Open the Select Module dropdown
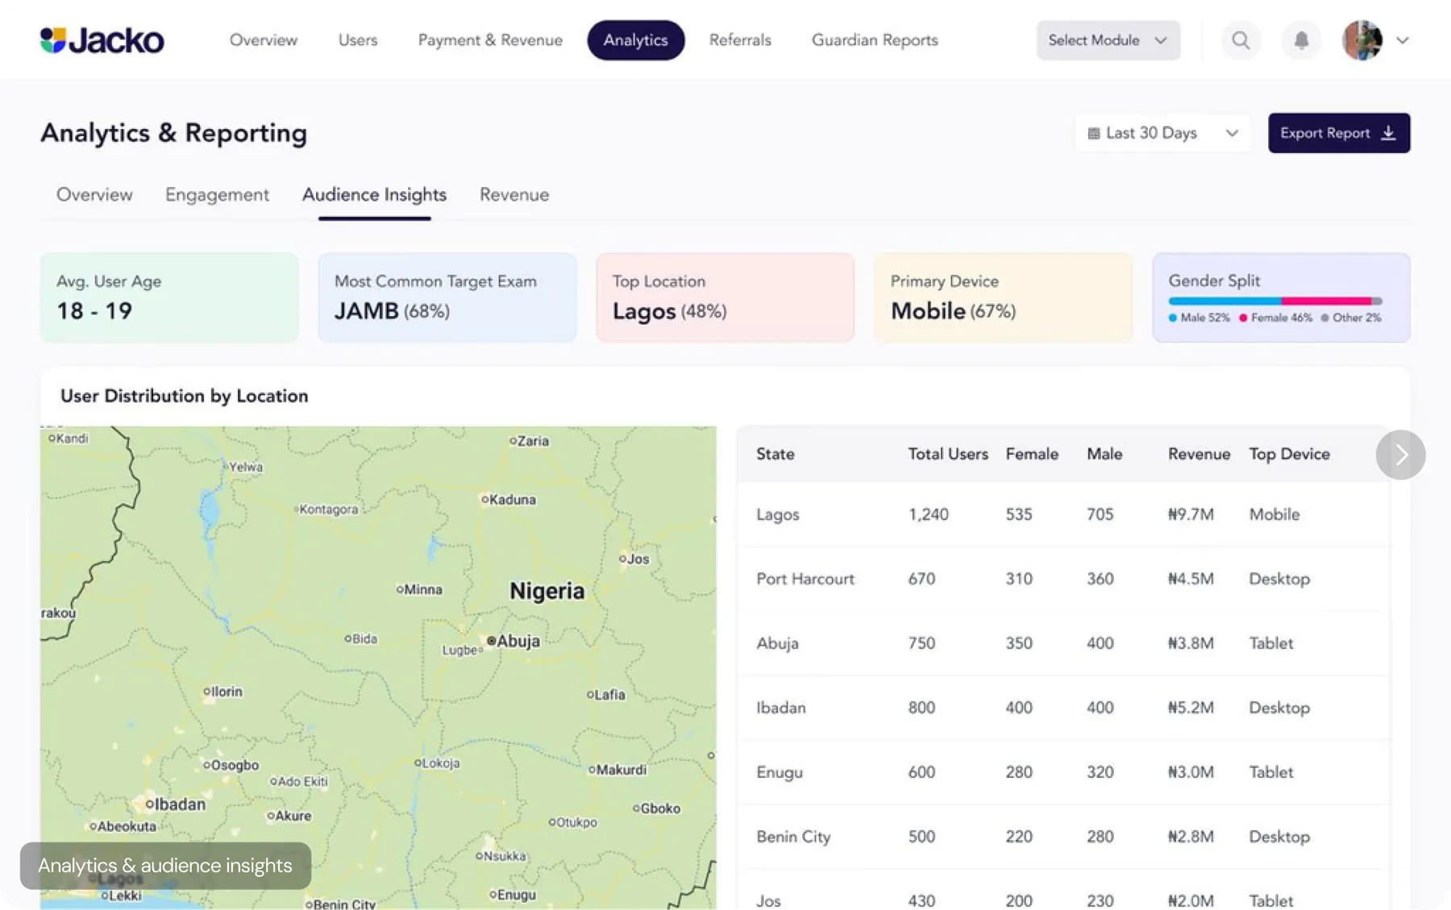 1108,40
